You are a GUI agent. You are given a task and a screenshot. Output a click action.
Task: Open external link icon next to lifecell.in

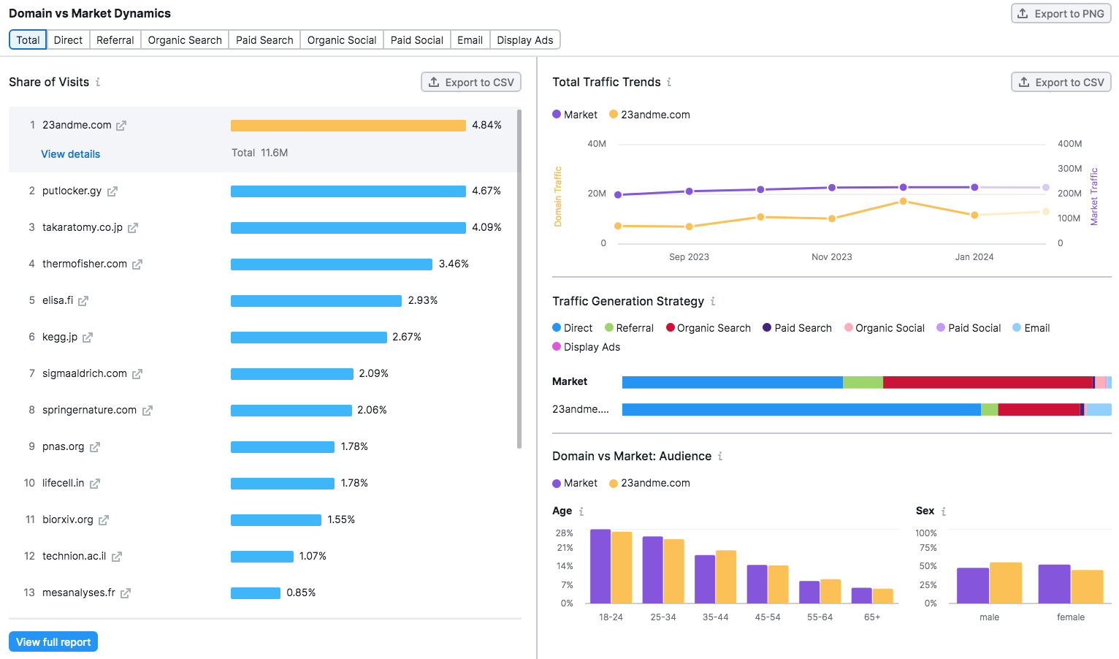[x=95, y=484]
